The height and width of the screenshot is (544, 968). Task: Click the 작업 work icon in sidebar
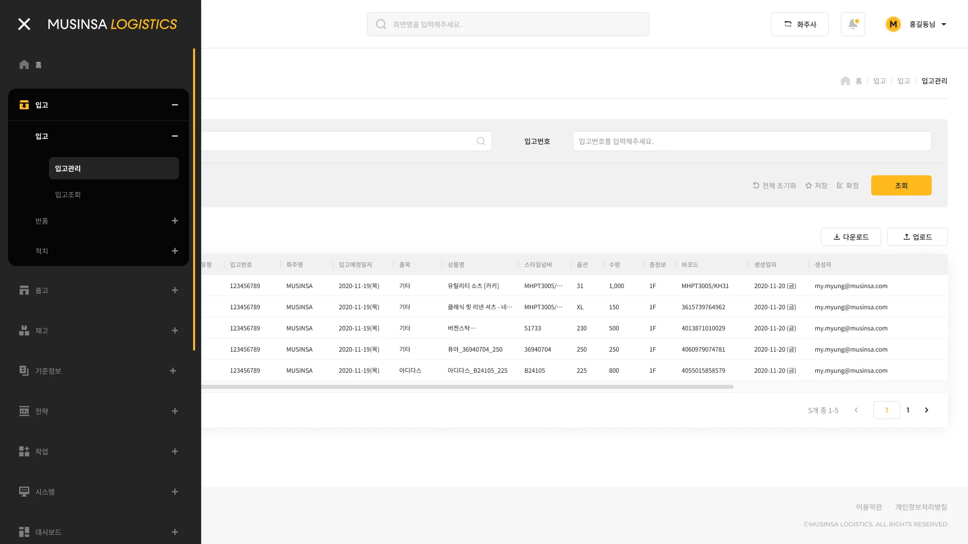24,451
